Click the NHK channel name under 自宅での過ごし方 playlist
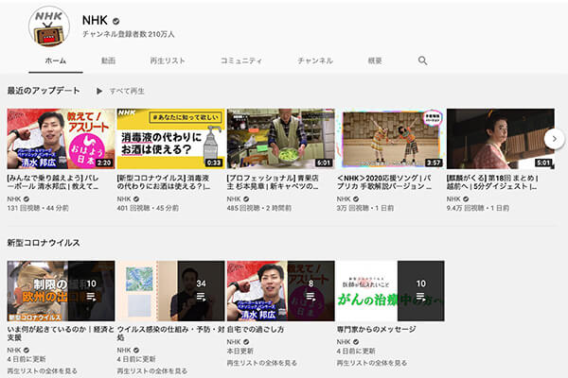This screenshot has height=378, width=568. click(234, 342)
